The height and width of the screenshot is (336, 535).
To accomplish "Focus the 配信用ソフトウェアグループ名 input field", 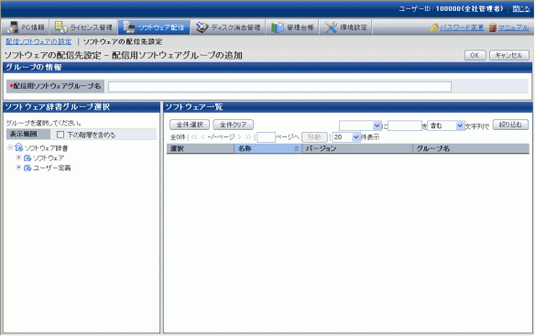I will click(279, 87).
